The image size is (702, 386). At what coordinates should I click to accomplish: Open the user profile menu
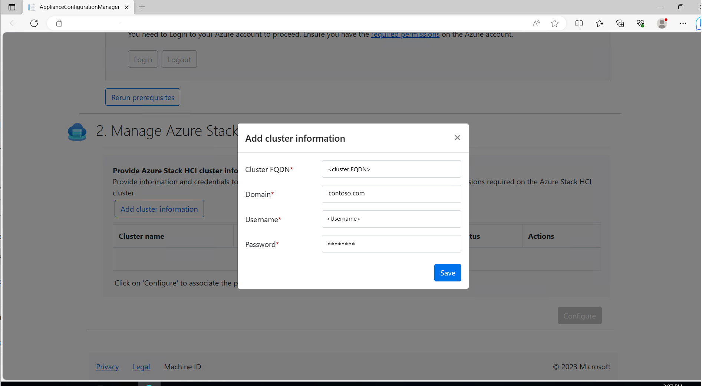pyautogui.click(x=662, y=23)
